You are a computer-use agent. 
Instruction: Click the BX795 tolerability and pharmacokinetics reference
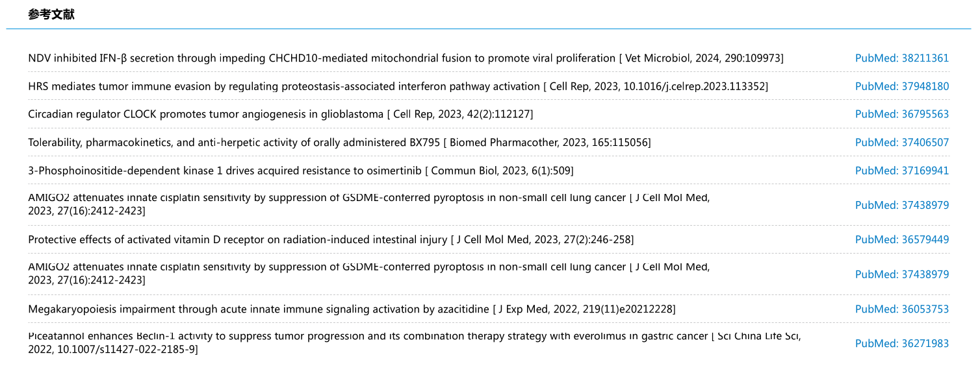(x=234, y=142)
